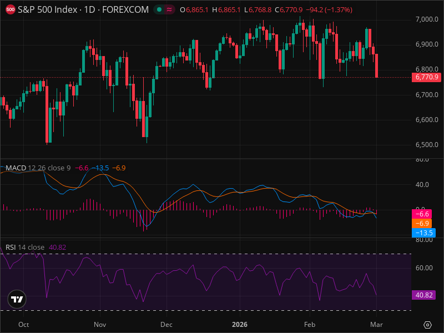Click the 6,900.0 price axis label
444x333 pixels.
tap(427, 44)
